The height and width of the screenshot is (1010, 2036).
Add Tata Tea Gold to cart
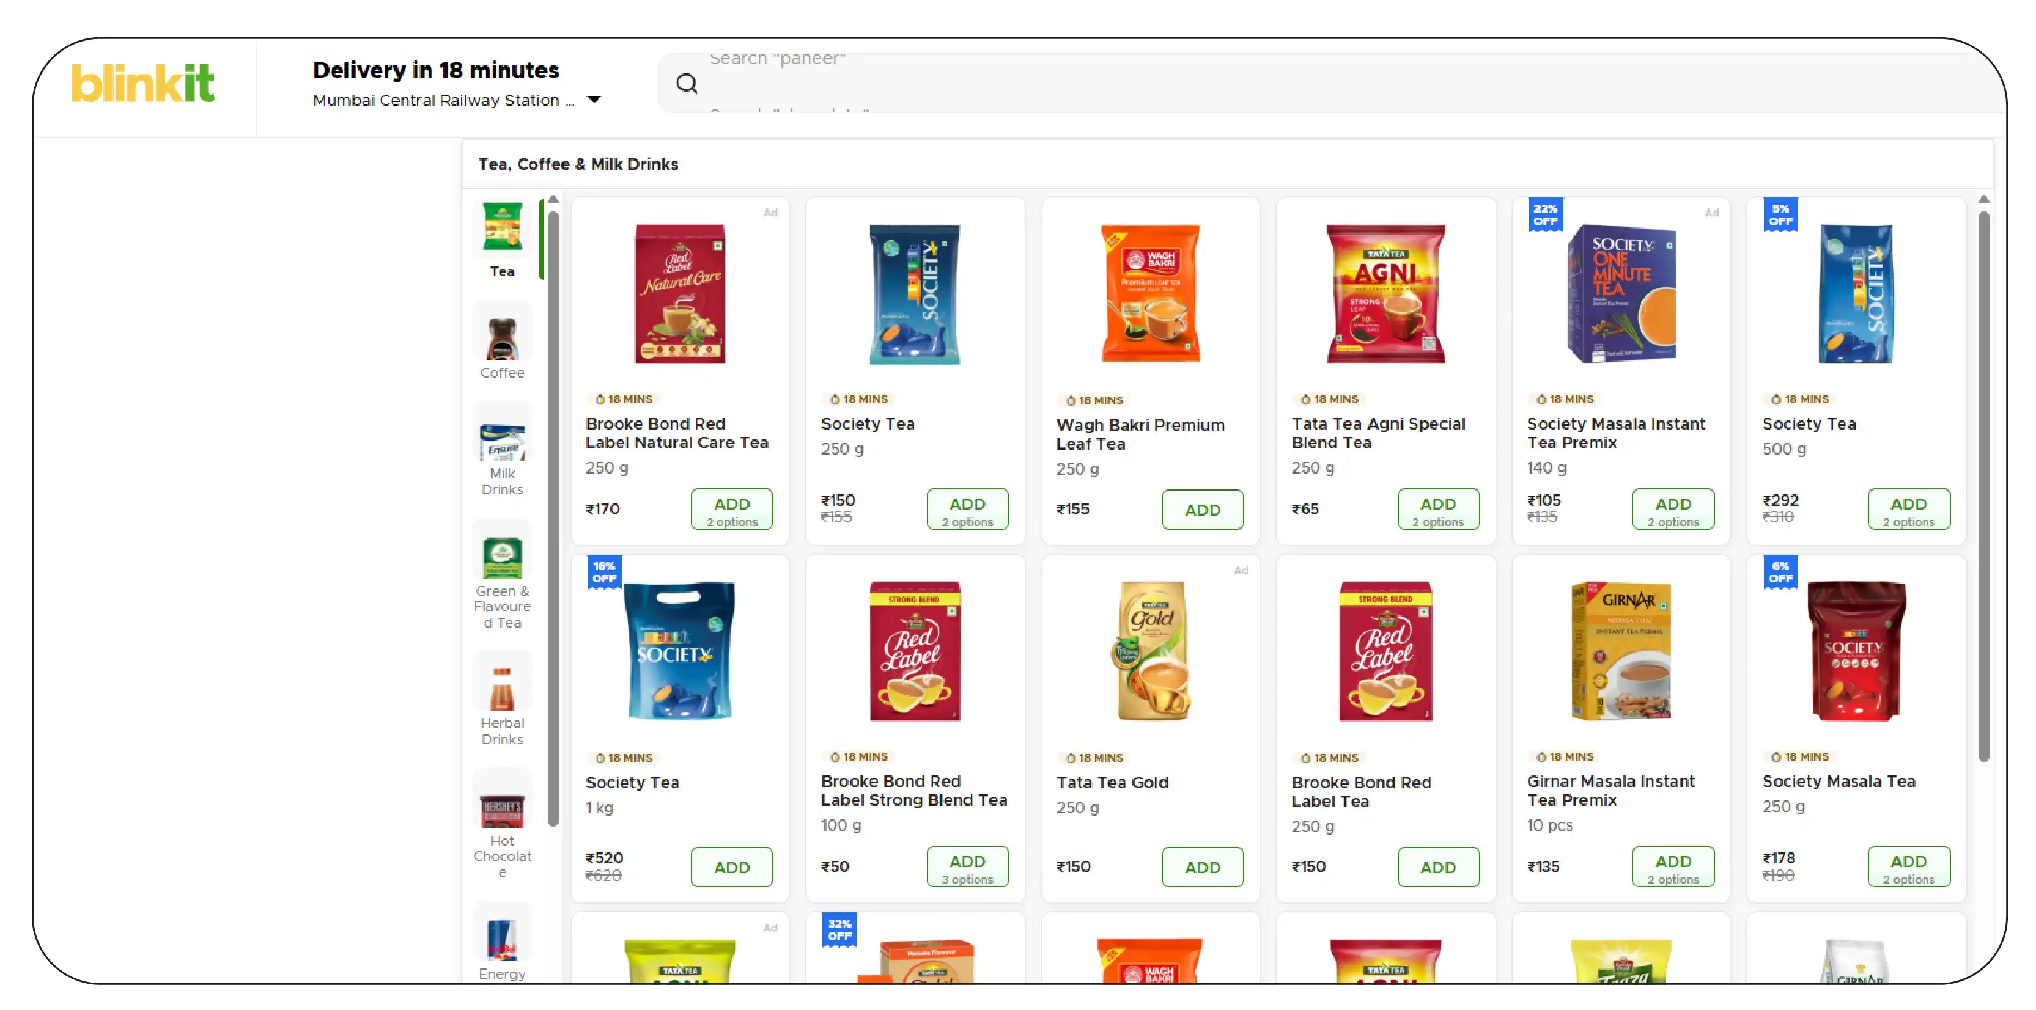pyautogui.click(x=1202, y=868)
